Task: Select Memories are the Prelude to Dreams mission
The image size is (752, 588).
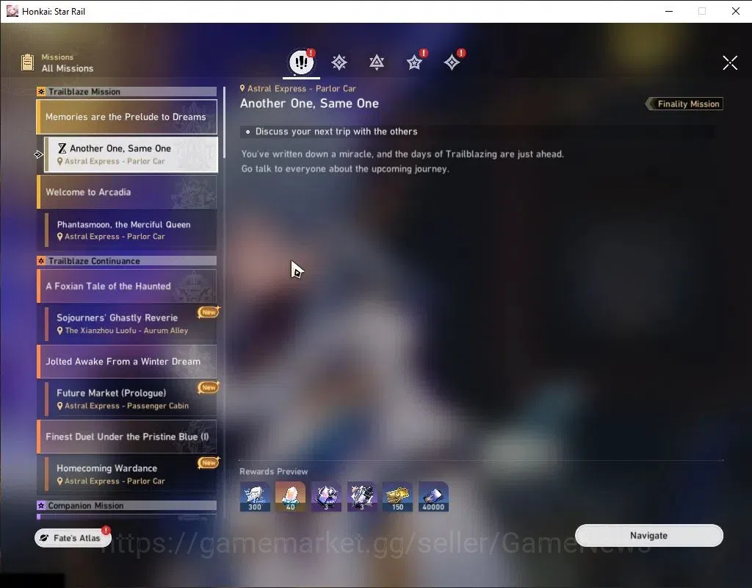Action: point(127,117)
